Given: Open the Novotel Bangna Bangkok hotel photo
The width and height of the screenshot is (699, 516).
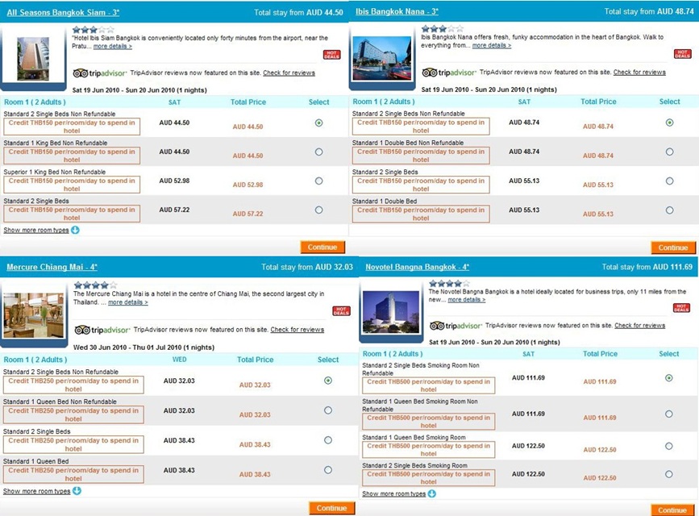Looking at the screenshot, I should 391,312.
